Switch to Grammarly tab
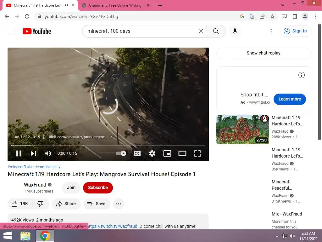 [115, 5]
